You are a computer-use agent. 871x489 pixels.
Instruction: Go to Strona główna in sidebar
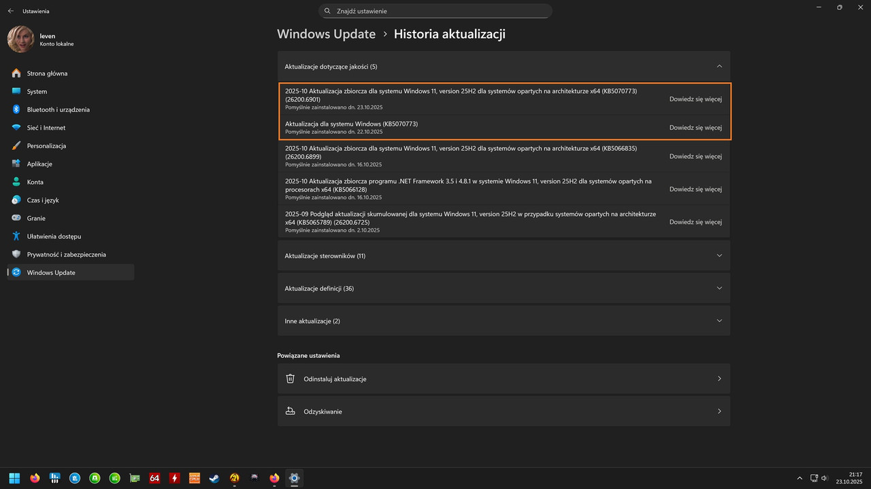71,73
